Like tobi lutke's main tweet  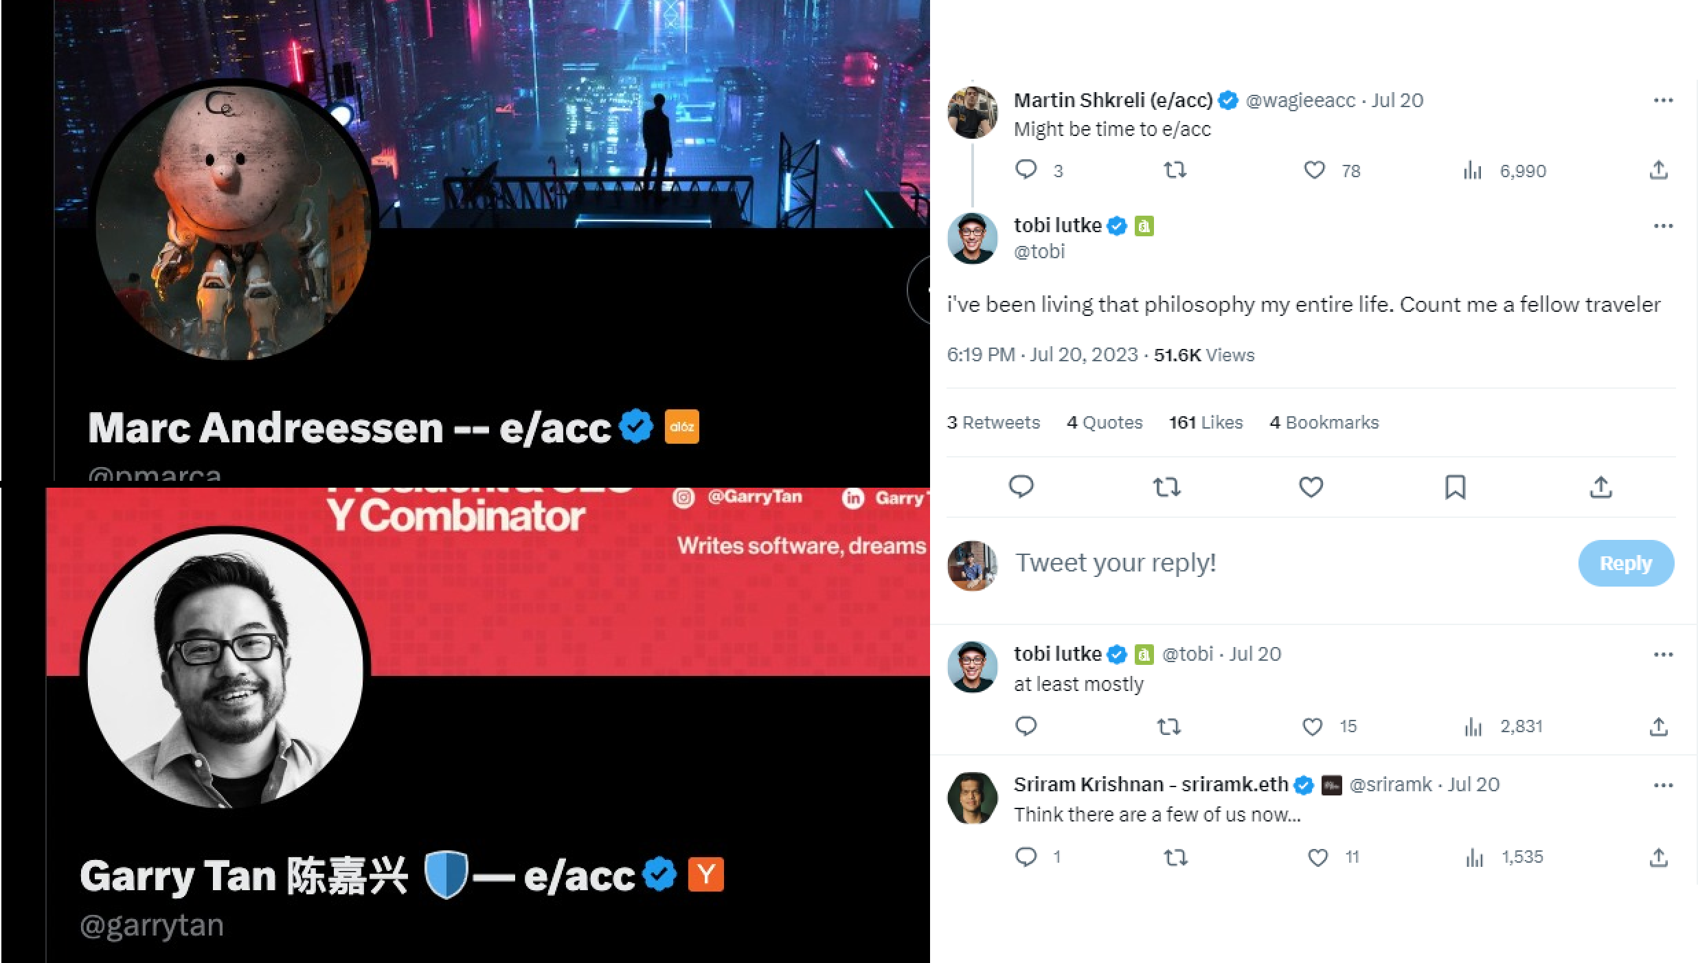(1311, 487)
